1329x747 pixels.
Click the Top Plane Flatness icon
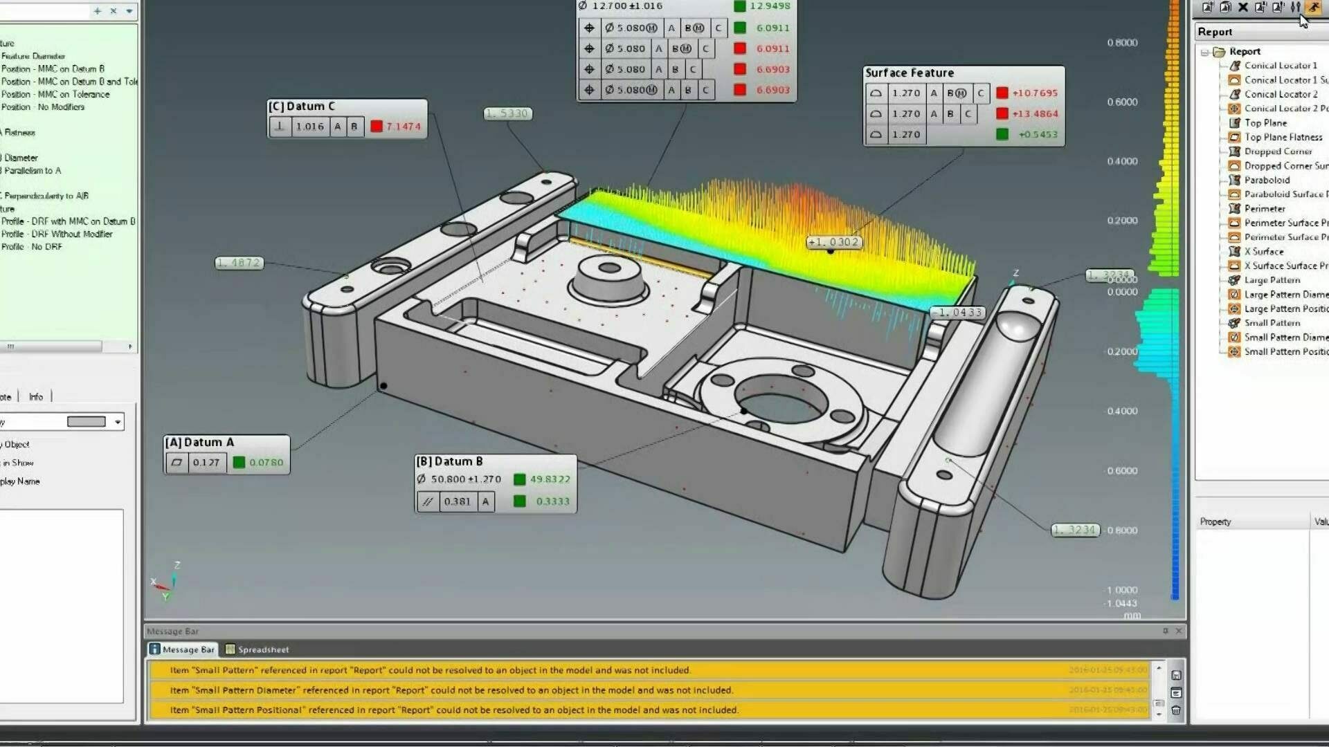[x=1234, y=137]
